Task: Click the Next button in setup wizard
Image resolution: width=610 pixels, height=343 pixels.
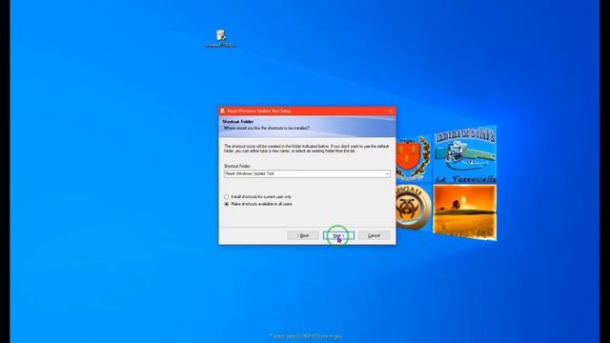Action: (x=338, y=235)
